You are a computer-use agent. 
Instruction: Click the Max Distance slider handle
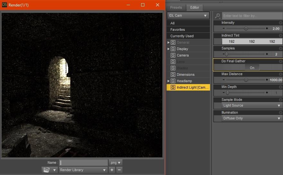[246, 80]
